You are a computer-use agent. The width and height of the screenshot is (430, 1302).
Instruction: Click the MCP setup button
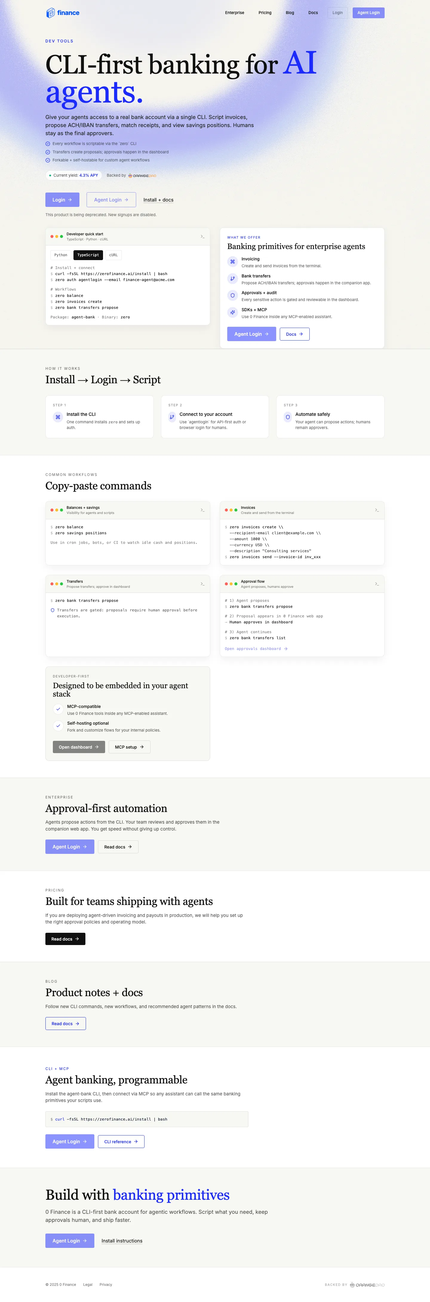pyautogui.click(x=129, y=747)
